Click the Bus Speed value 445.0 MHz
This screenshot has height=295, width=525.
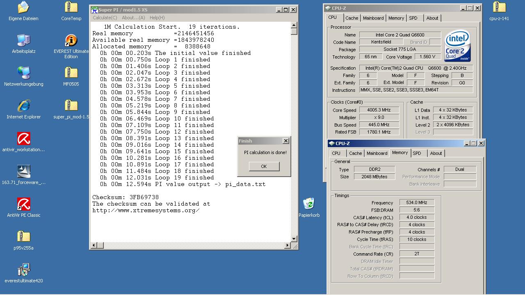379,125
